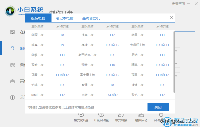Click the 翔升主板 cell
This screenshot has height=127, width=200.
tap(87, 65)
